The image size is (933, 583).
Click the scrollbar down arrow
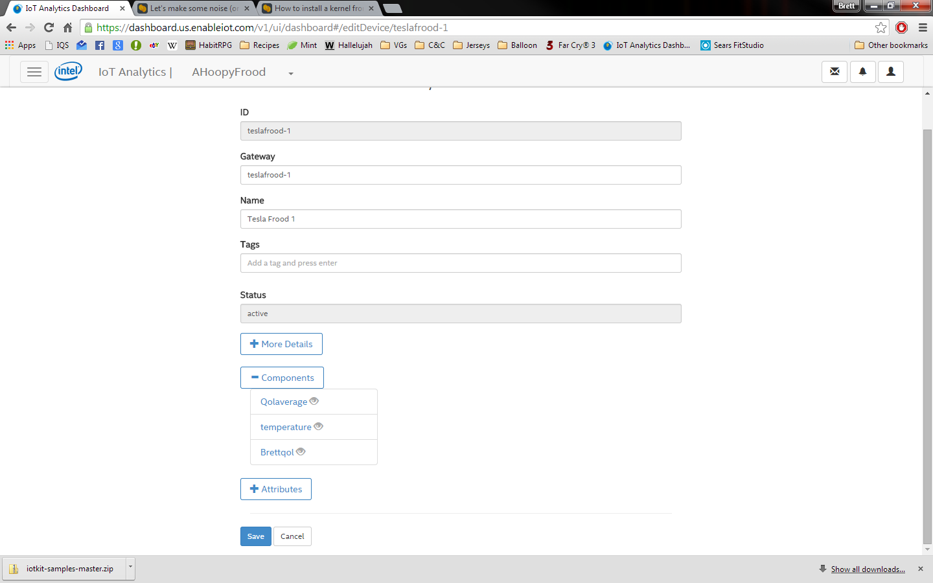927,549
